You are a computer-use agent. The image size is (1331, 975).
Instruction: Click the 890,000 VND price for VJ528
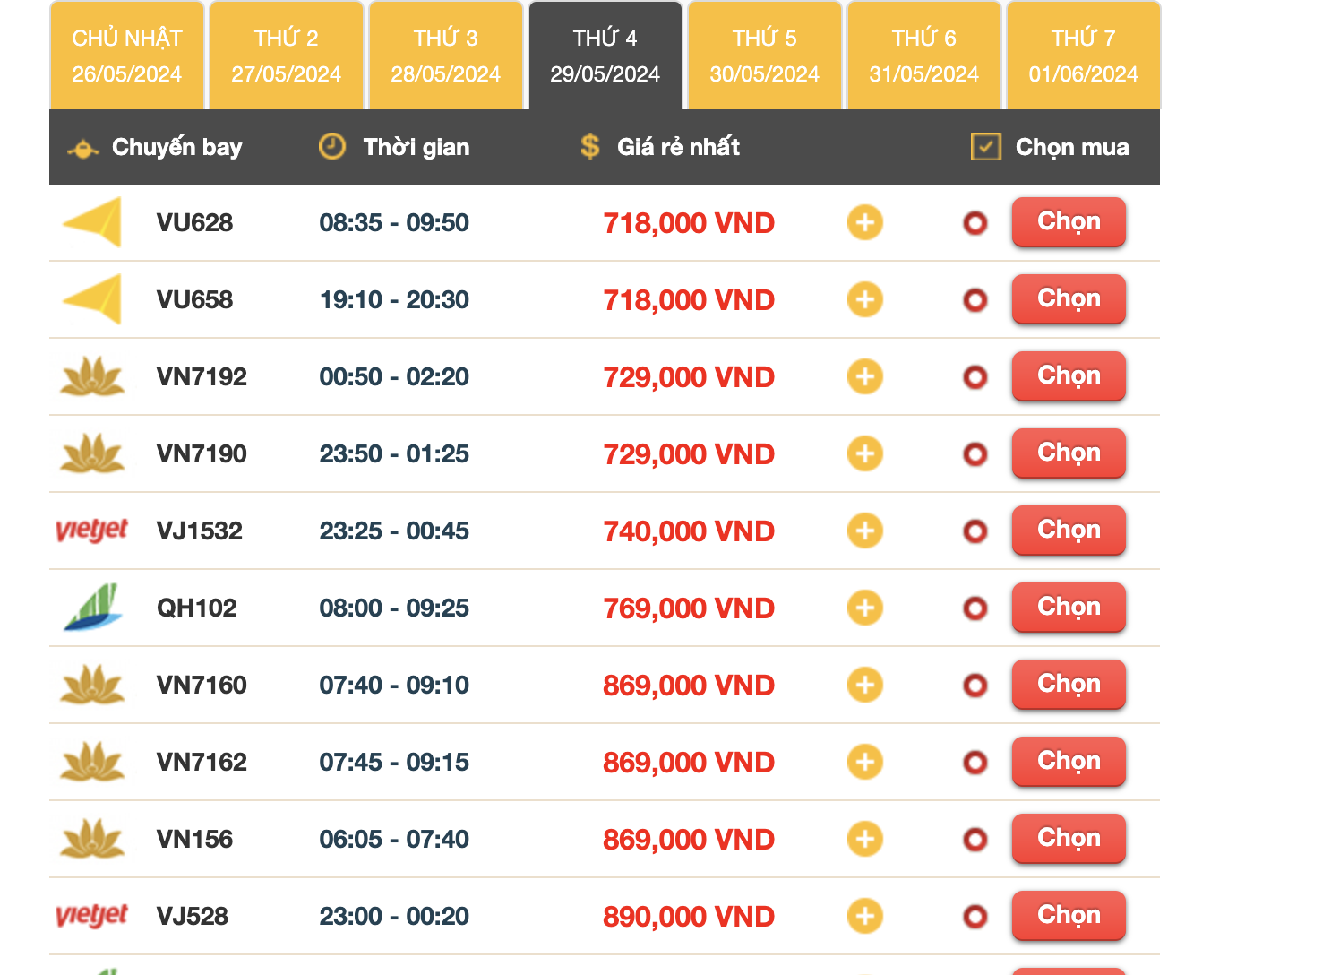pyautogui.click(x=688, y=917)
